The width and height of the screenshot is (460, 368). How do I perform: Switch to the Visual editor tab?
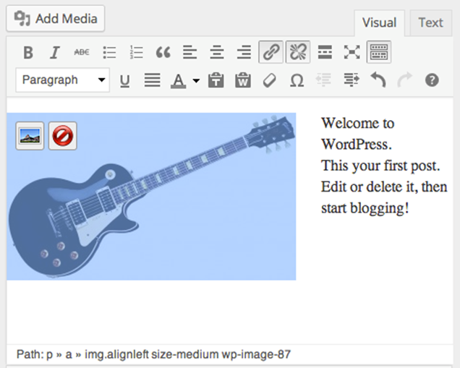[379, 23]
